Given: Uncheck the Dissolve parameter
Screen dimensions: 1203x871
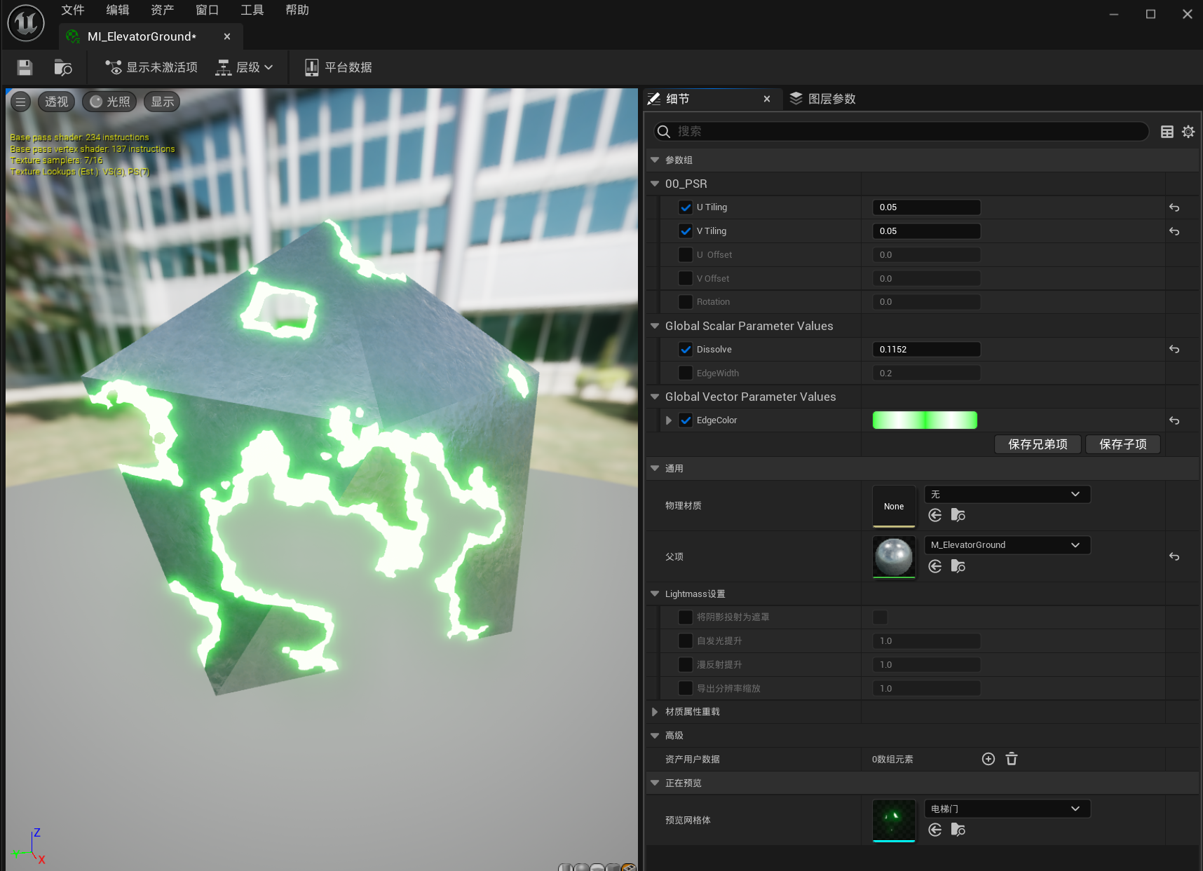Looking at the screenshot, I should coord(686,349).
